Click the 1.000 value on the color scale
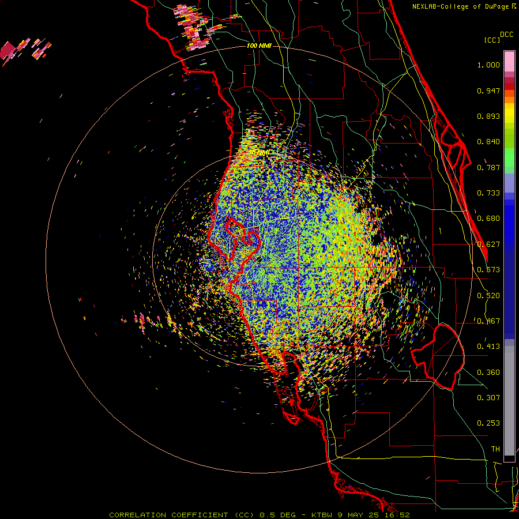The width and height of the screenshot is (519, 519). 488,65
